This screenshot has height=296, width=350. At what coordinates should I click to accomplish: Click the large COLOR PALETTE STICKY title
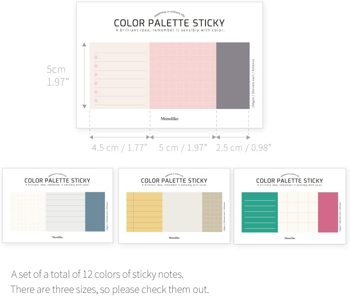(169, 23)
